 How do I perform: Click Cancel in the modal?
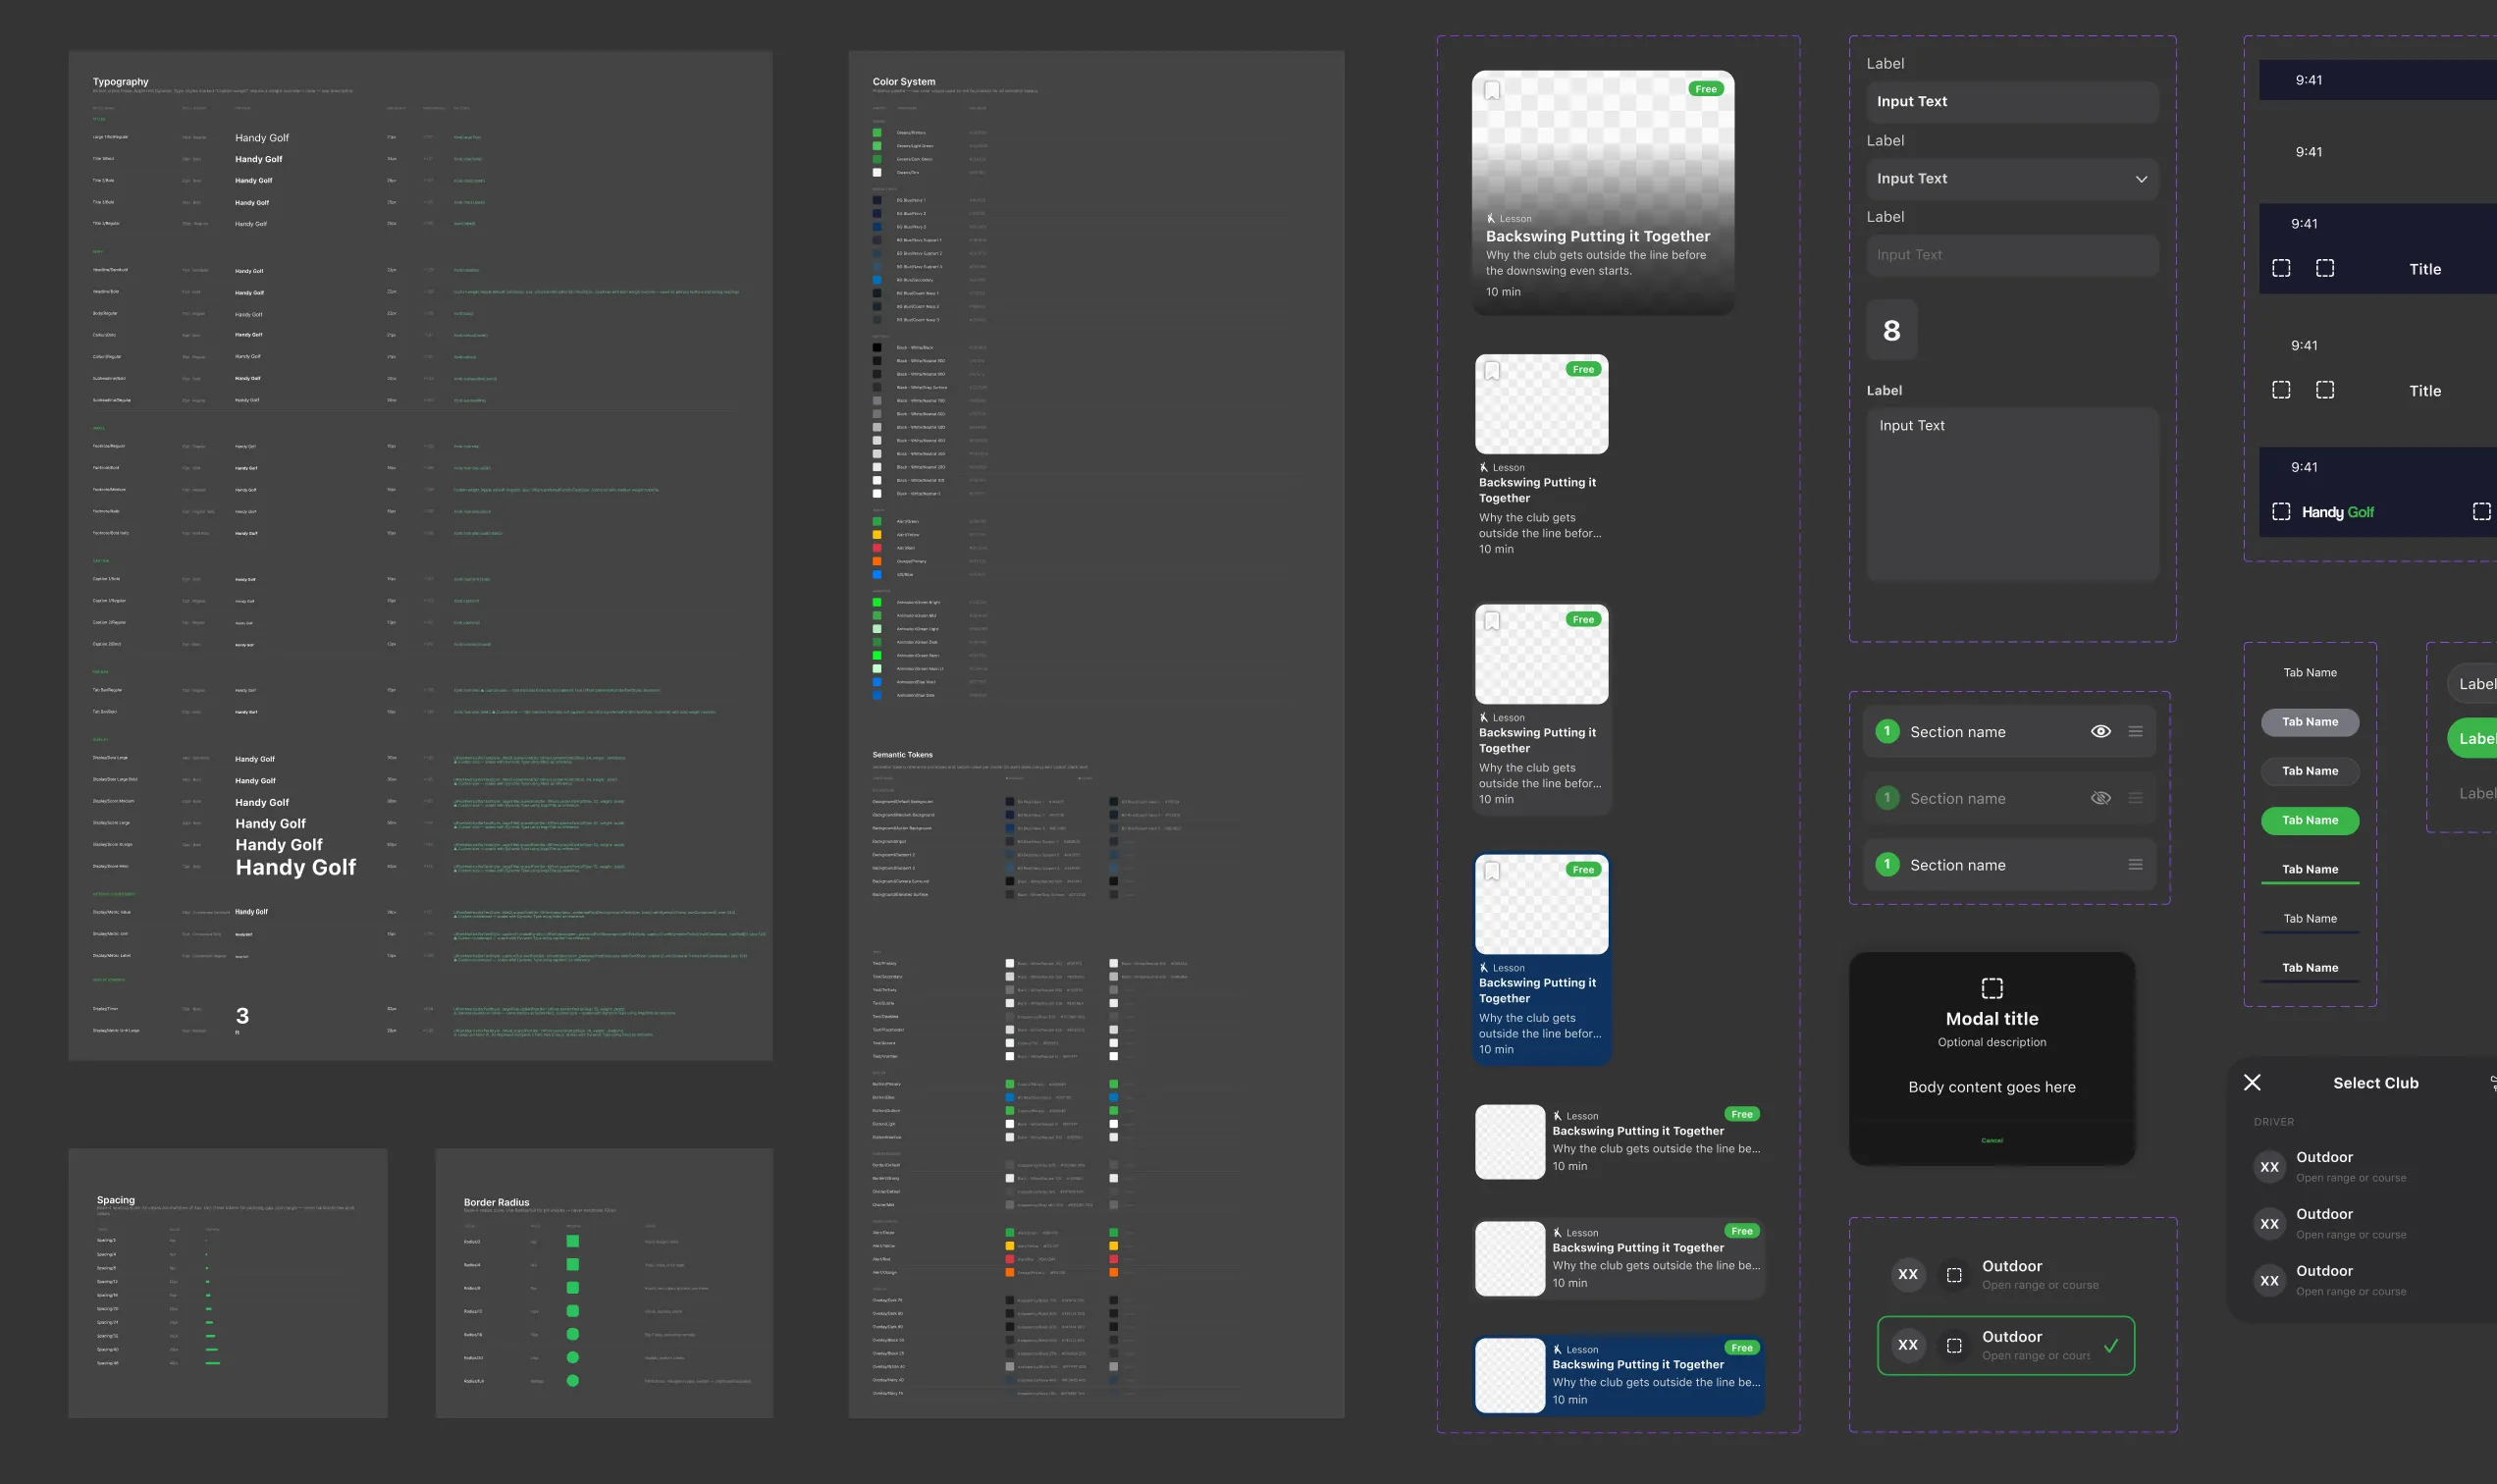click(x=1991, y=1140)
